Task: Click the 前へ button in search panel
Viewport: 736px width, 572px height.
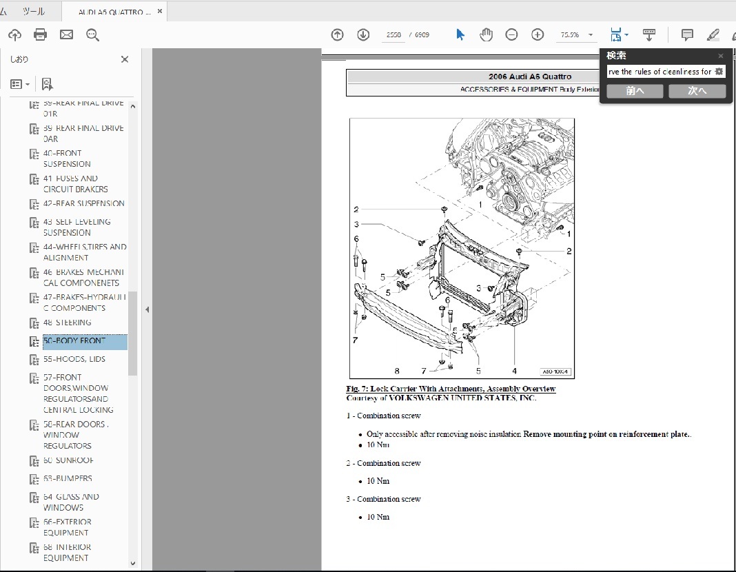Action: [x=635, y=91]
